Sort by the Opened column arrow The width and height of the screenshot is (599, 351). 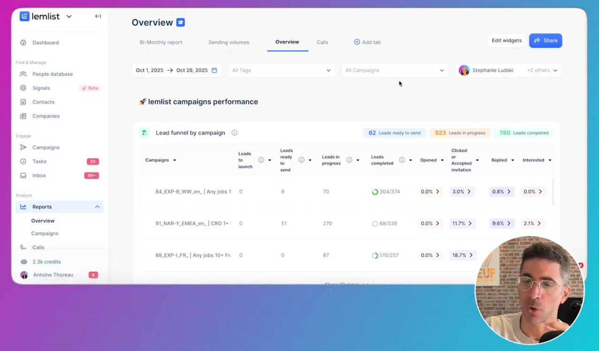pyautogui.click(x=442, y=160)
